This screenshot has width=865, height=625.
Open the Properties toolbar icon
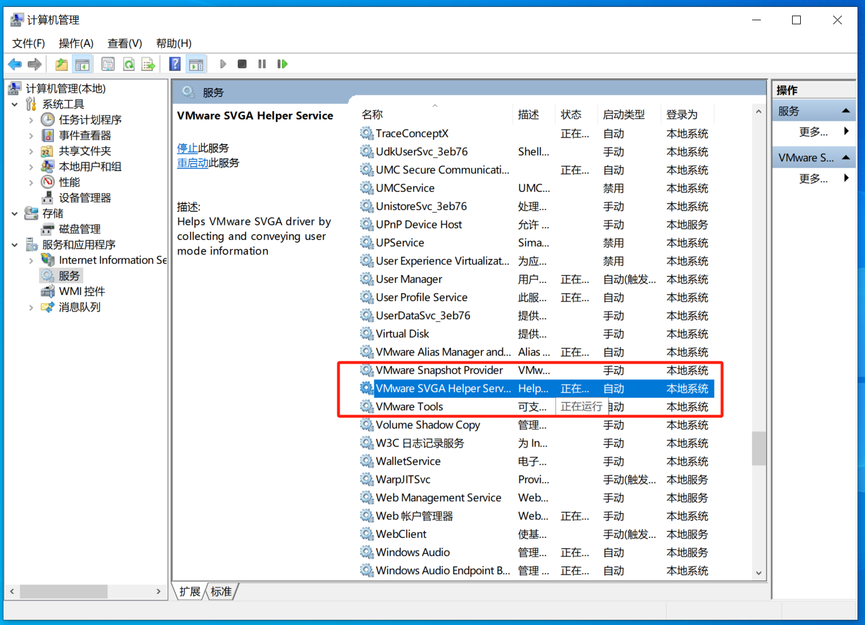point(108,64)
